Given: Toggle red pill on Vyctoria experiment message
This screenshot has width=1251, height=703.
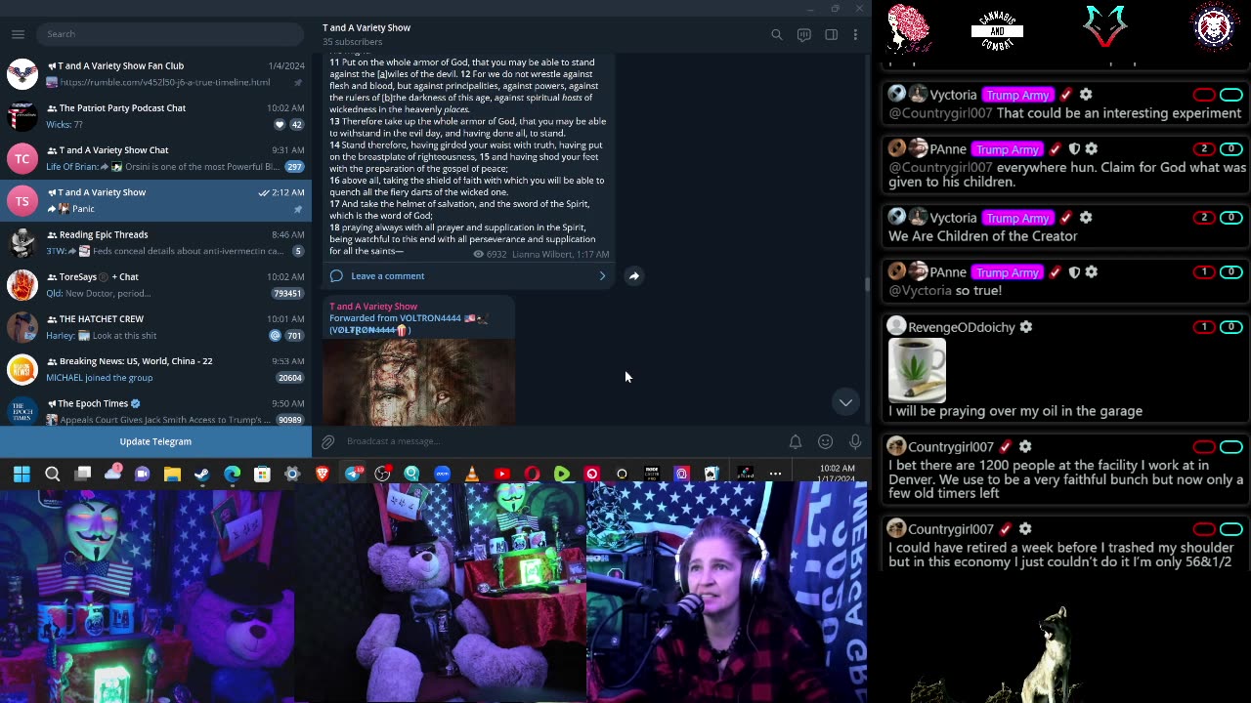Looking at the screenshot, I should click(1204, 95).
